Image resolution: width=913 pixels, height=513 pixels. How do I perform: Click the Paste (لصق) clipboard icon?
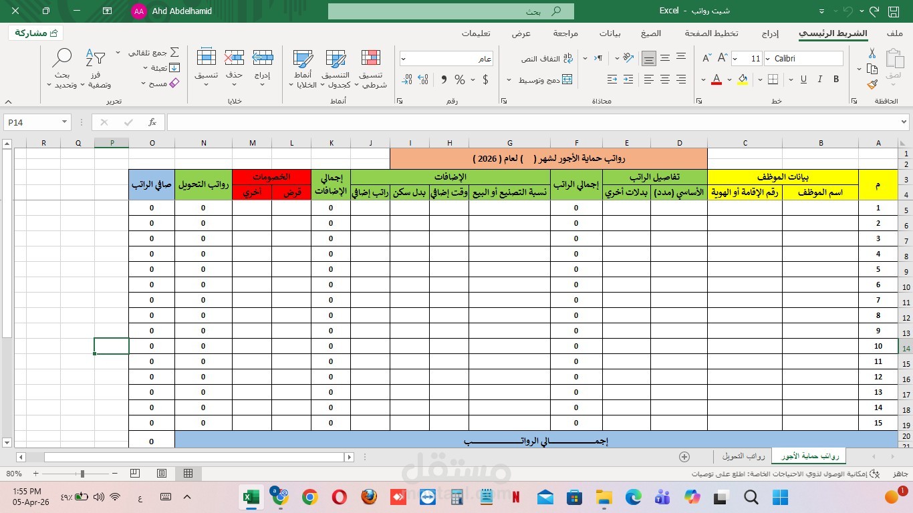pyautogui.click(x=893, y=60)
